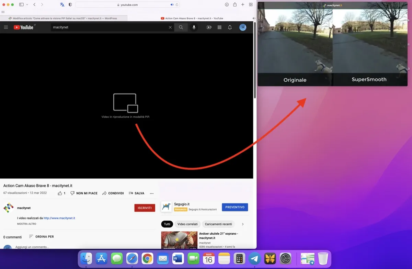Screen dimensions: 412x269
Task: Open the YouTube hamburger menu
Action: (6, 27)
